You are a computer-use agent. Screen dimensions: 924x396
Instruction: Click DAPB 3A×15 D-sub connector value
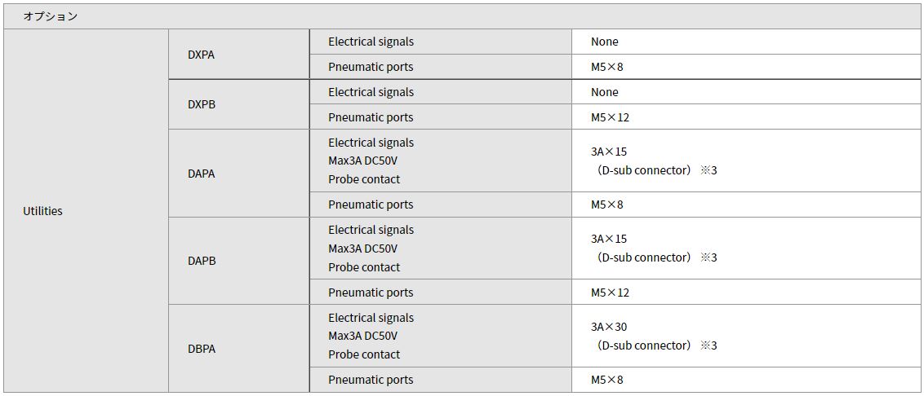tap(746, 249)
